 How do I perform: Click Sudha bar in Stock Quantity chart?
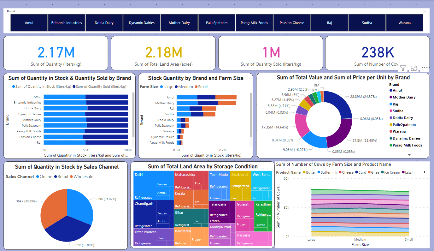point(196,114)
